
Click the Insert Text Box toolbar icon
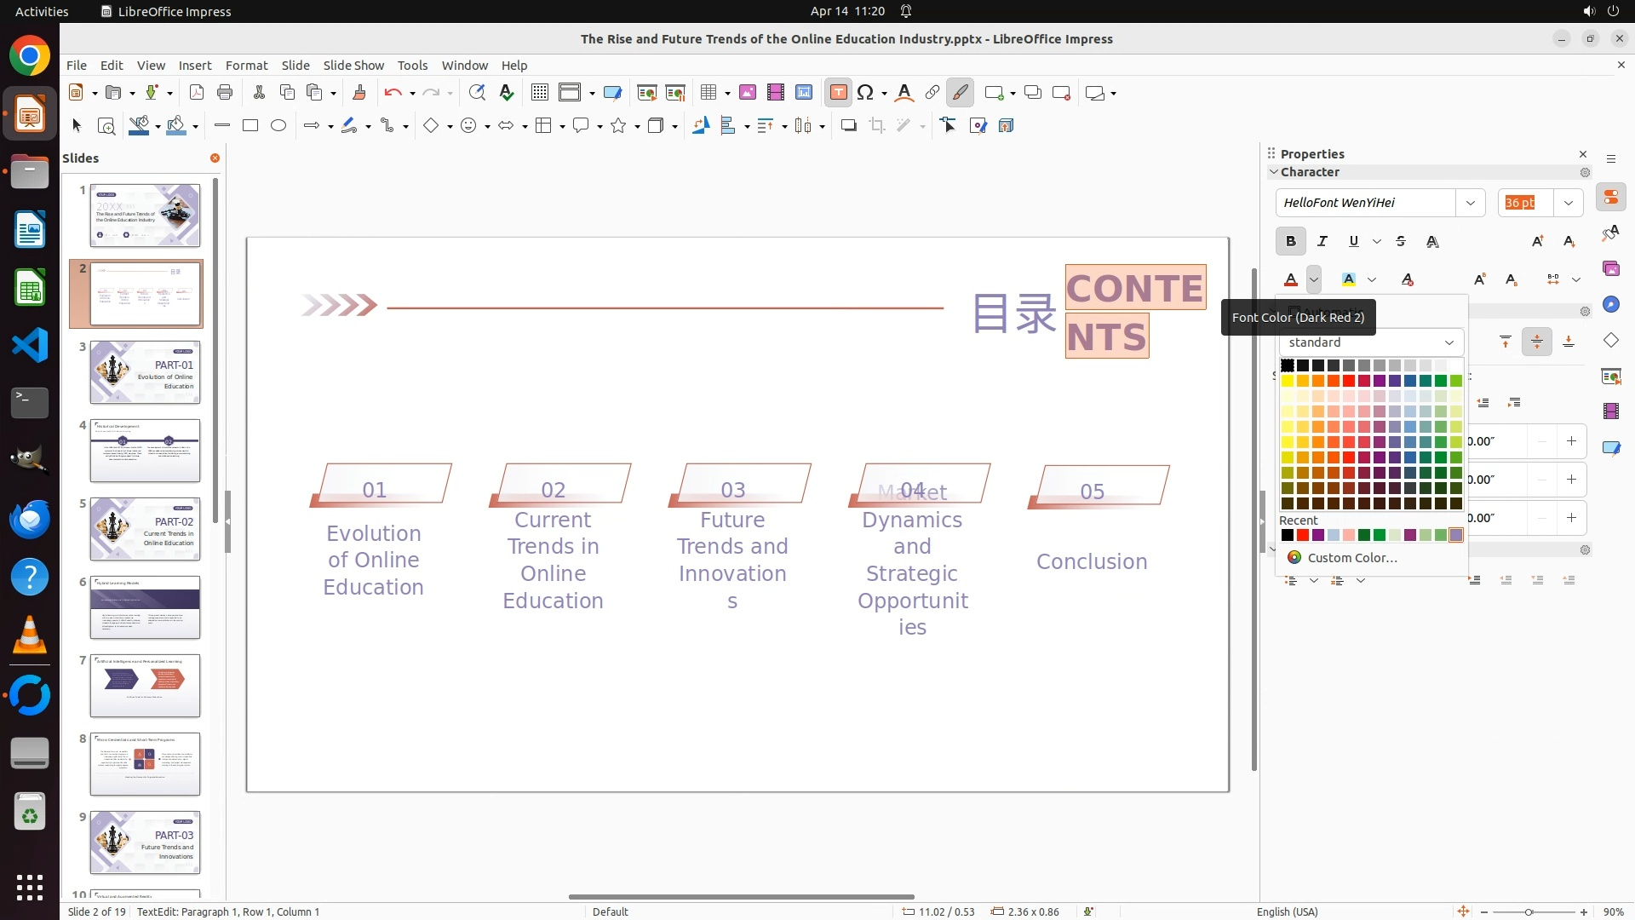coord(838,93)
